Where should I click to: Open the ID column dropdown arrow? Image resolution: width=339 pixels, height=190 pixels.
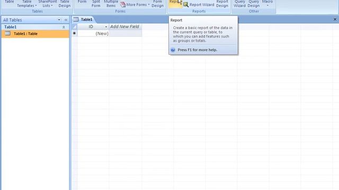tap(106, 27)
